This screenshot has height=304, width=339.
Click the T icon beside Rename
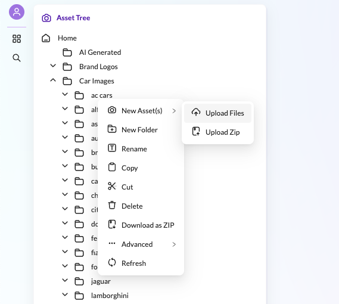112,148
